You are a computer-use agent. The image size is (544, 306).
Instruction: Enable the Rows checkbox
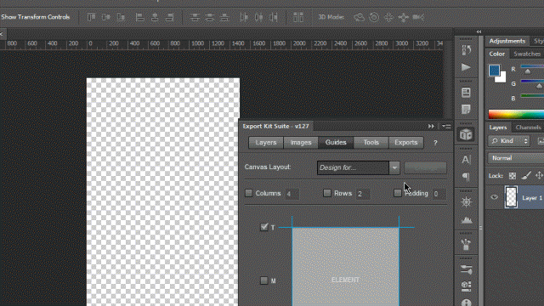point(326,193)
